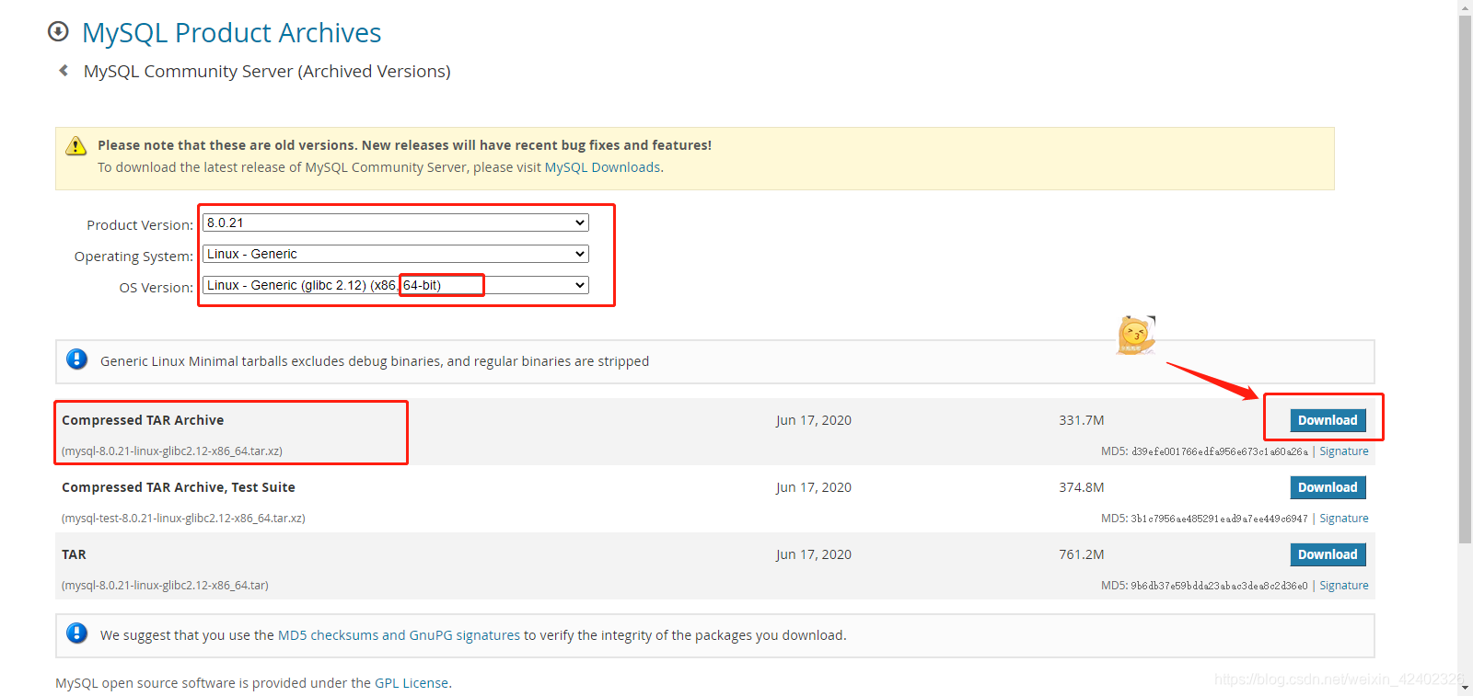
Task: Click Compressed TAR Archive, Test Suite title
Action: tap(179, 487)
